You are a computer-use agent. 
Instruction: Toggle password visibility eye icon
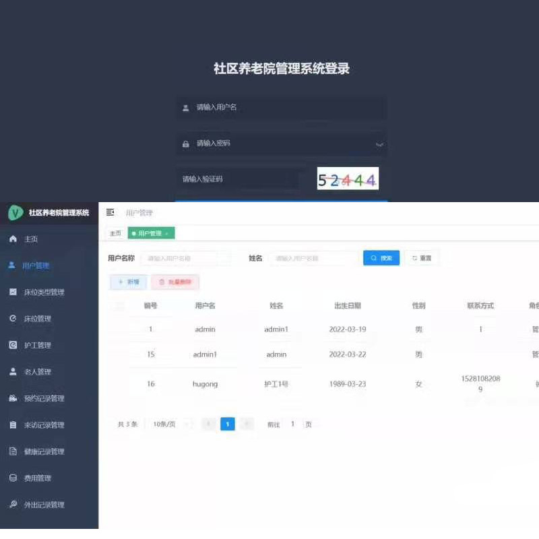(x=379, y=144)
